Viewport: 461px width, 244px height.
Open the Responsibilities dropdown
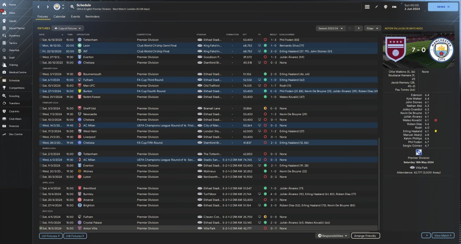[333, 236]
